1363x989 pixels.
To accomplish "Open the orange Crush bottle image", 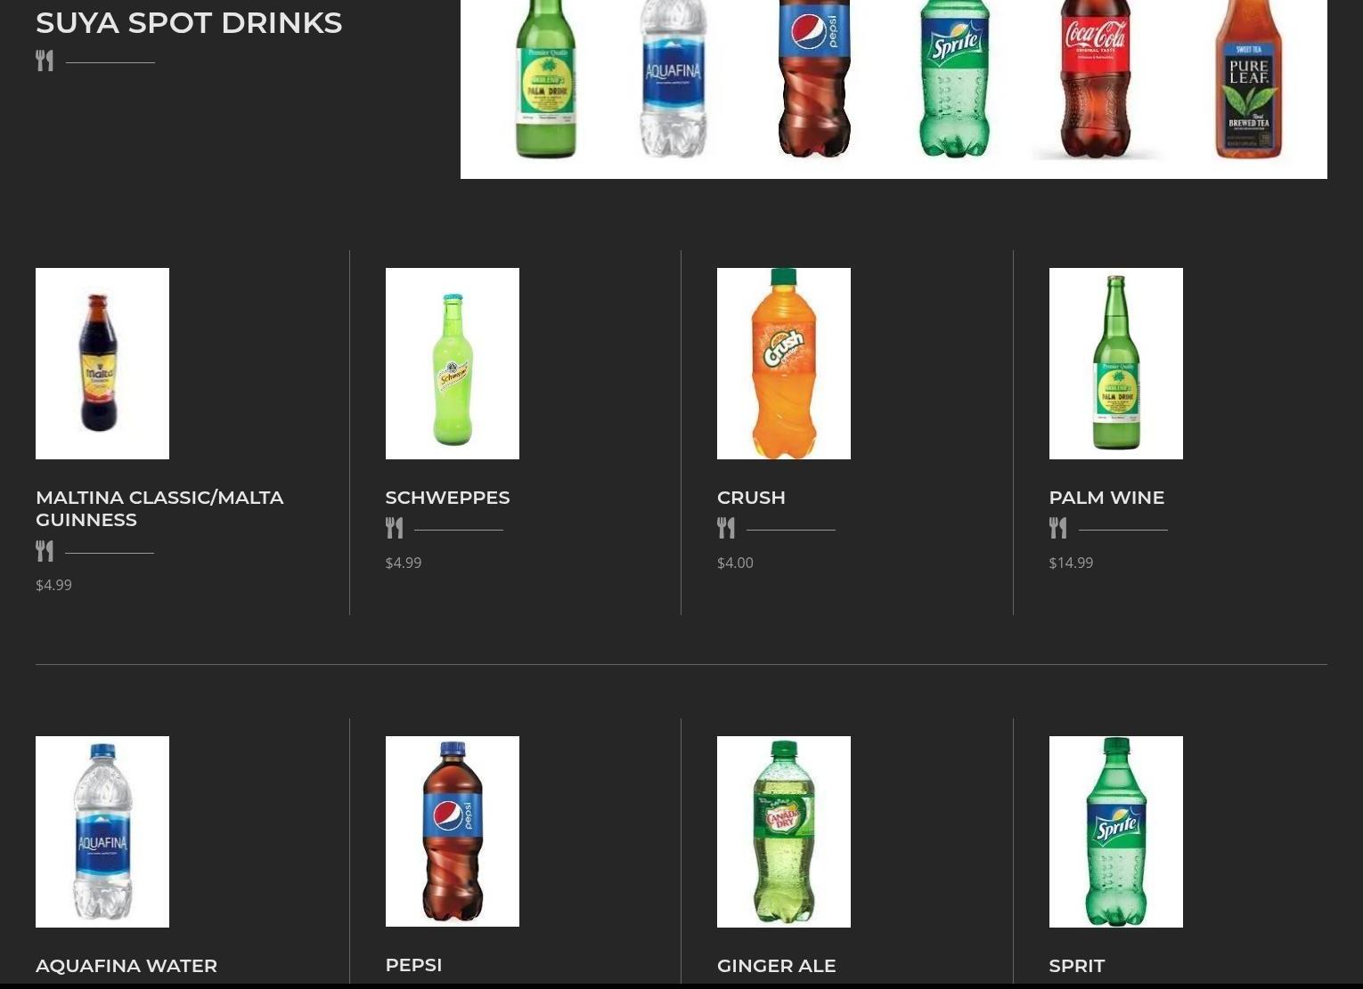I will click(x=784, y=363).
